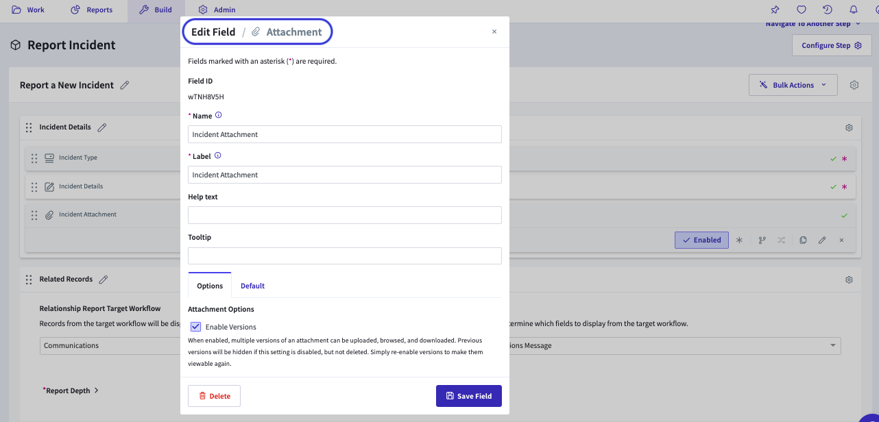The height and width of the screenshot is (422, 879).
Task: Click the Incident Attachment row drag handle
Action: [34, 215]
